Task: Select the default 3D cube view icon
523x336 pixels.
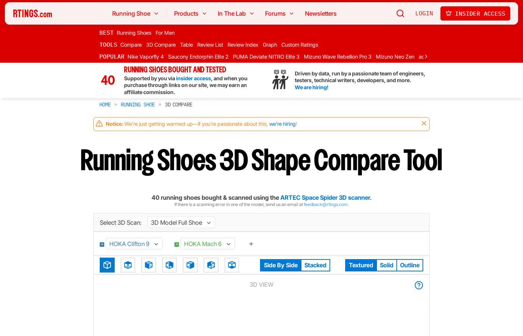Action: (107, 265)
